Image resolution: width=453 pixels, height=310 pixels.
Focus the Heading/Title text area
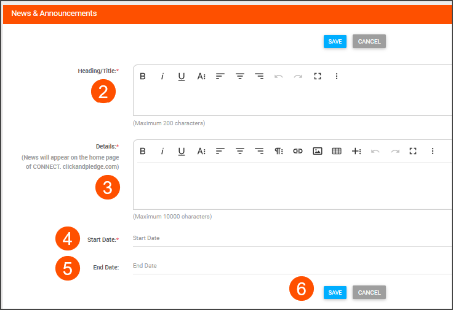click(292, 101)
